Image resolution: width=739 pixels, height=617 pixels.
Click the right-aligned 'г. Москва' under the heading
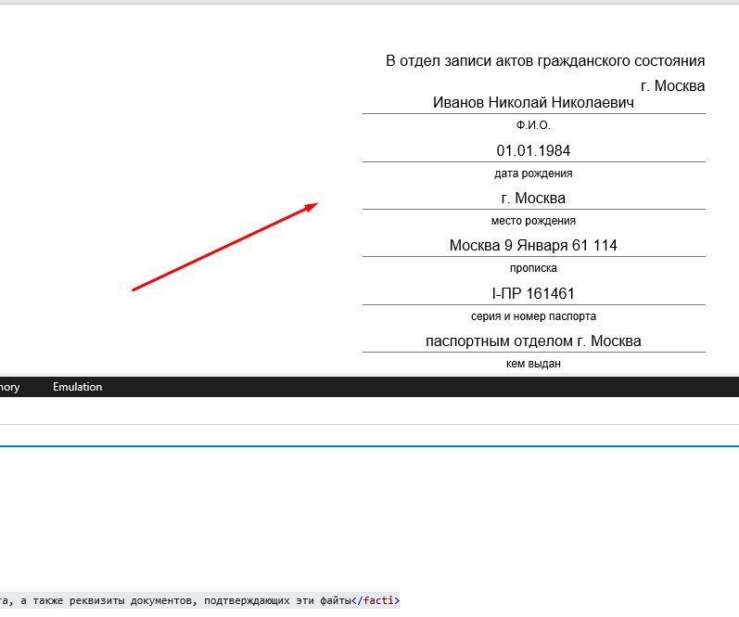click(x=672, y=86)
